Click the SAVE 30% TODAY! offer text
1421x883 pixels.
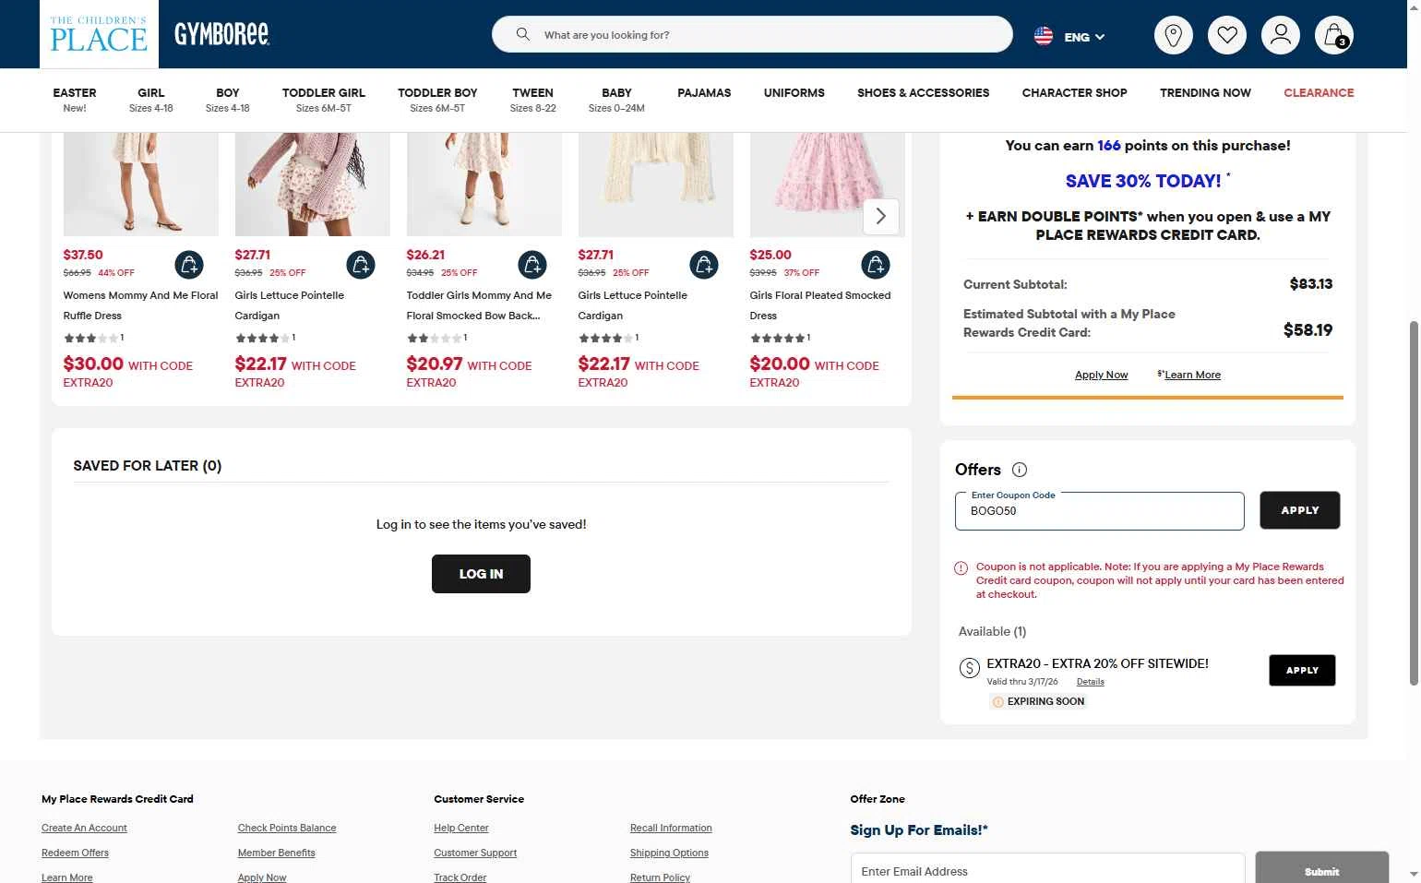pos(1143,181)
